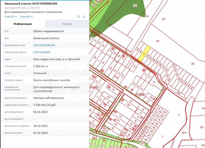The width and height of the screenshot is (205, 148).
Task: Select parcel 525 on the map
Action: coord(202,127)
